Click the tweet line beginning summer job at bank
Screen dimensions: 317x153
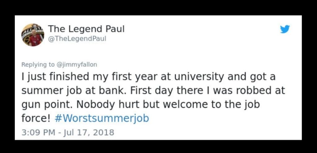153,91
